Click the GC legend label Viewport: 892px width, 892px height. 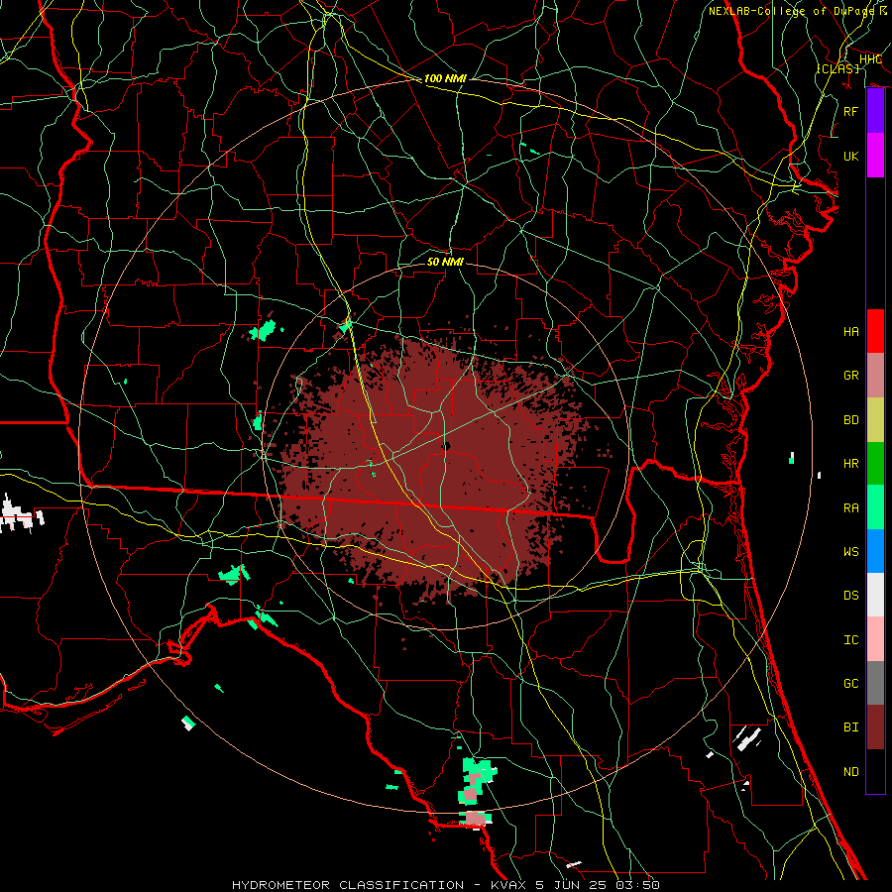[x=851, y=684]
